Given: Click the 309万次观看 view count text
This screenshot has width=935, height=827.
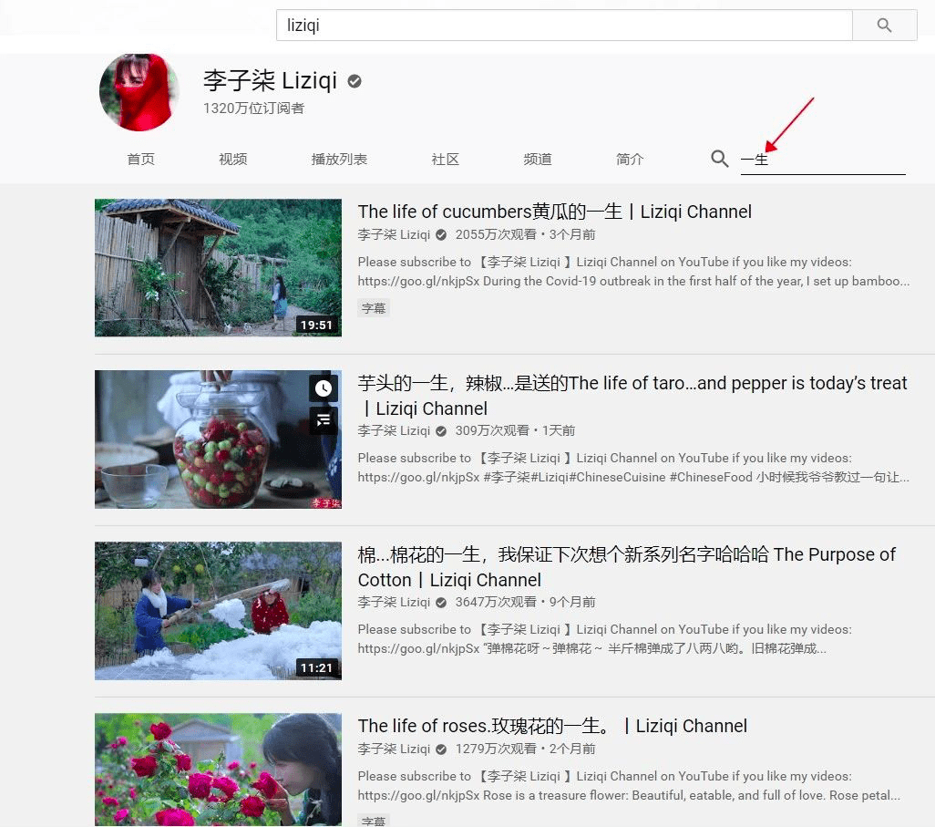Looking at the screenshot, I should 492,430.
